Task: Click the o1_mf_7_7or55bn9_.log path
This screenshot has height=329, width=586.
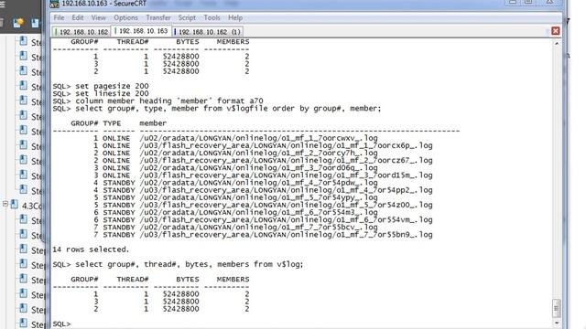Action: [286, 235]
